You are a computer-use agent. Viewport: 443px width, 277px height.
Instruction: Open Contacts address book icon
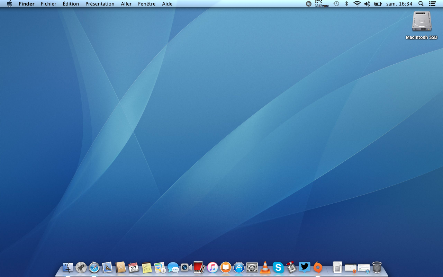coord(120,267)
